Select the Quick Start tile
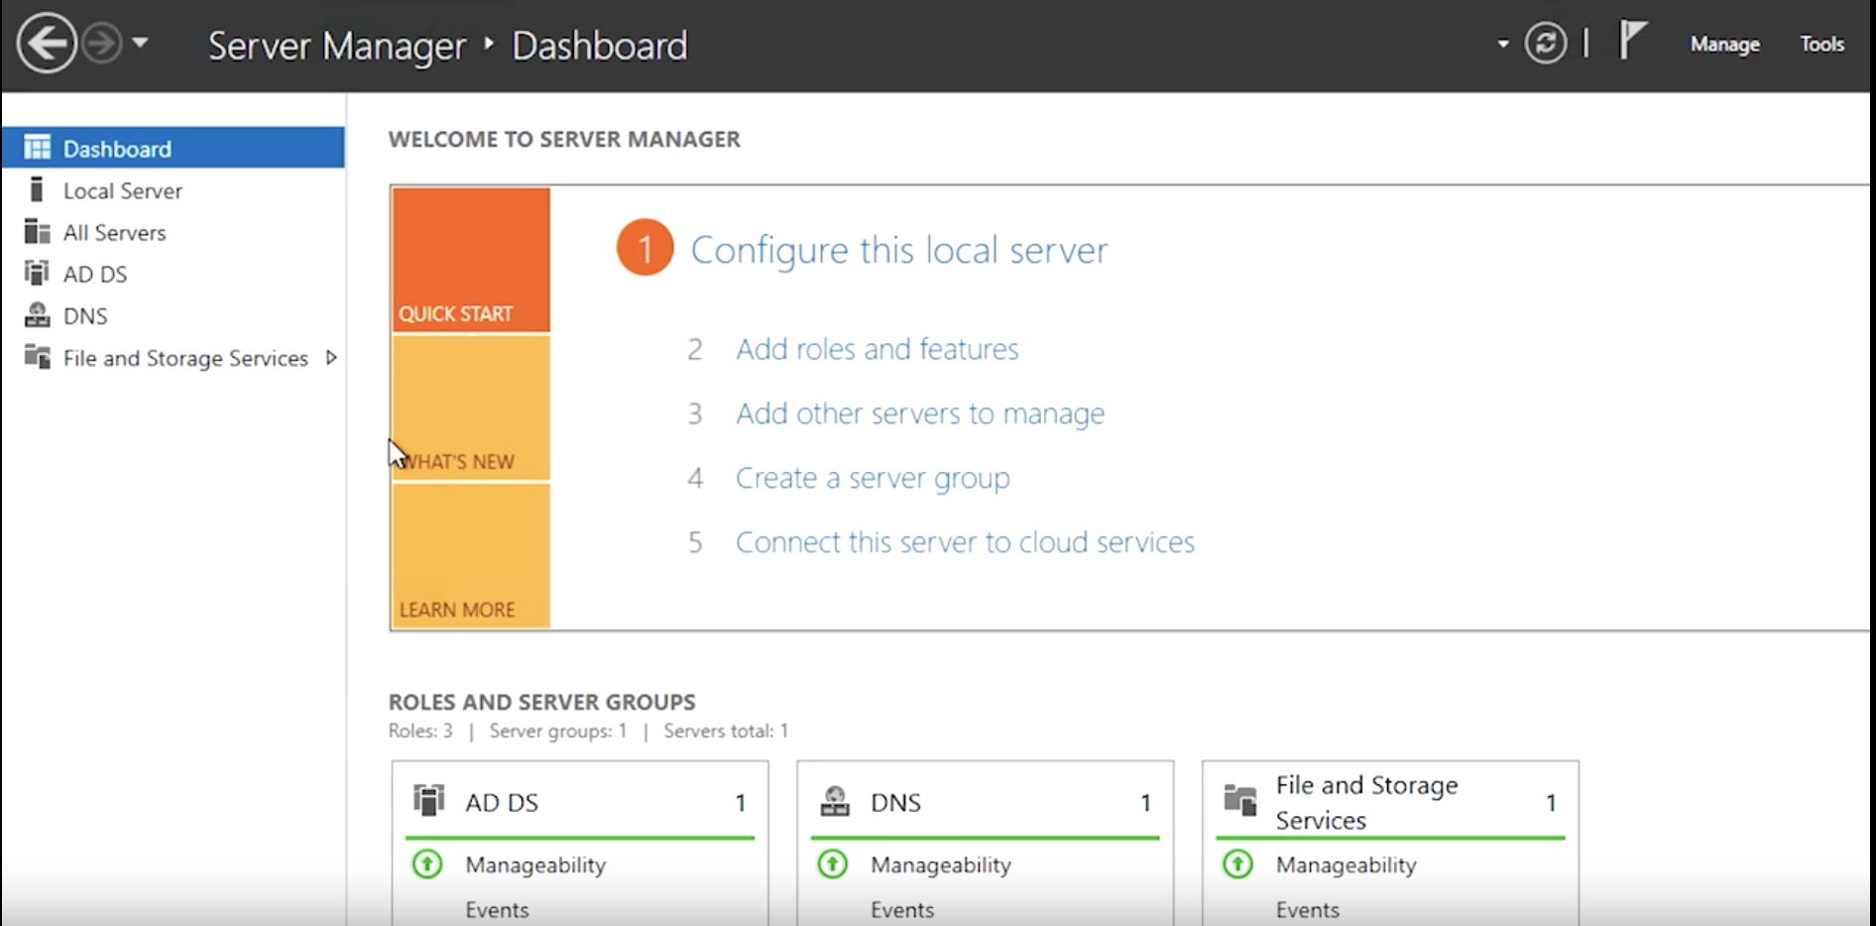The width and height of the screenshot is (1876, 926). pyautogui.click(x=471, y=260)
